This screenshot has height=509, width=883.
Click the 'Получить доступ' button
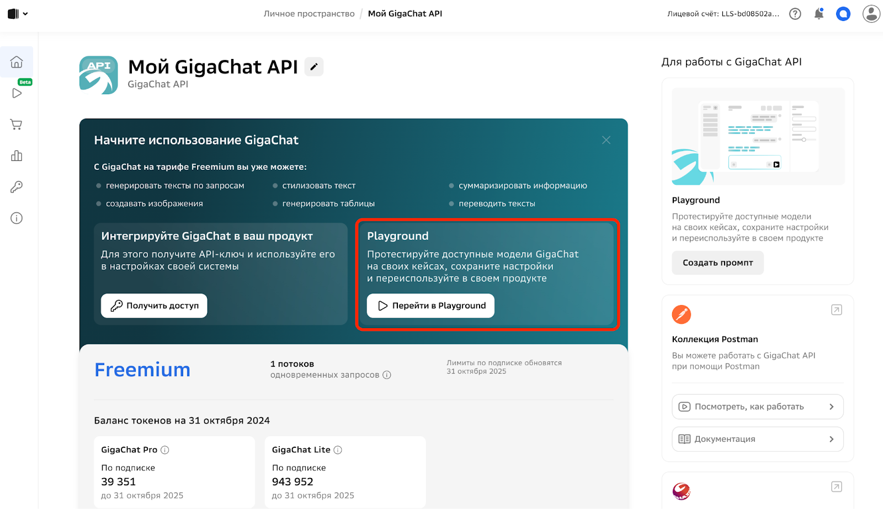pyautogui.click(x=154, y=306)
